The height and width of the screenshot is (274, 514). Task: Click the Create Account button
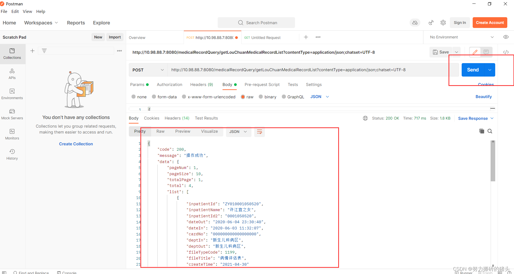click(x=490, y=23)
